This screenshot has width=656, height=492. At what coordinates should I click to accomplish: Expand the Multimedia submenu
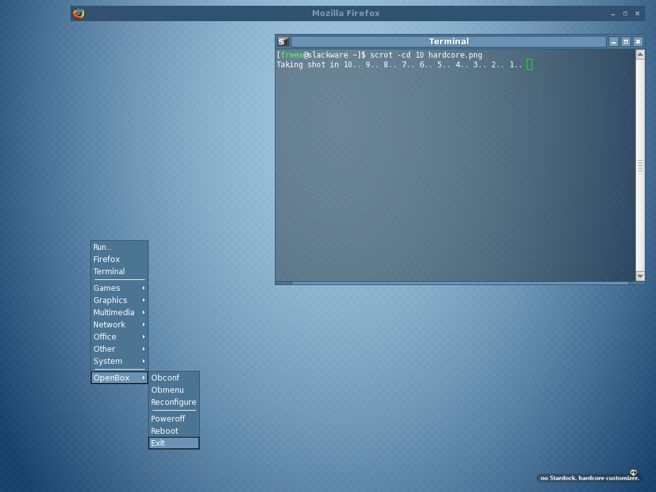click(x=119, y=313)
